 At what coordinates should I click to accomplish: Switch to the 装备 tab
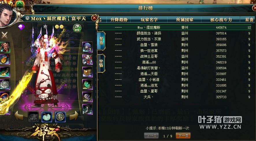[x=101, y=41]
